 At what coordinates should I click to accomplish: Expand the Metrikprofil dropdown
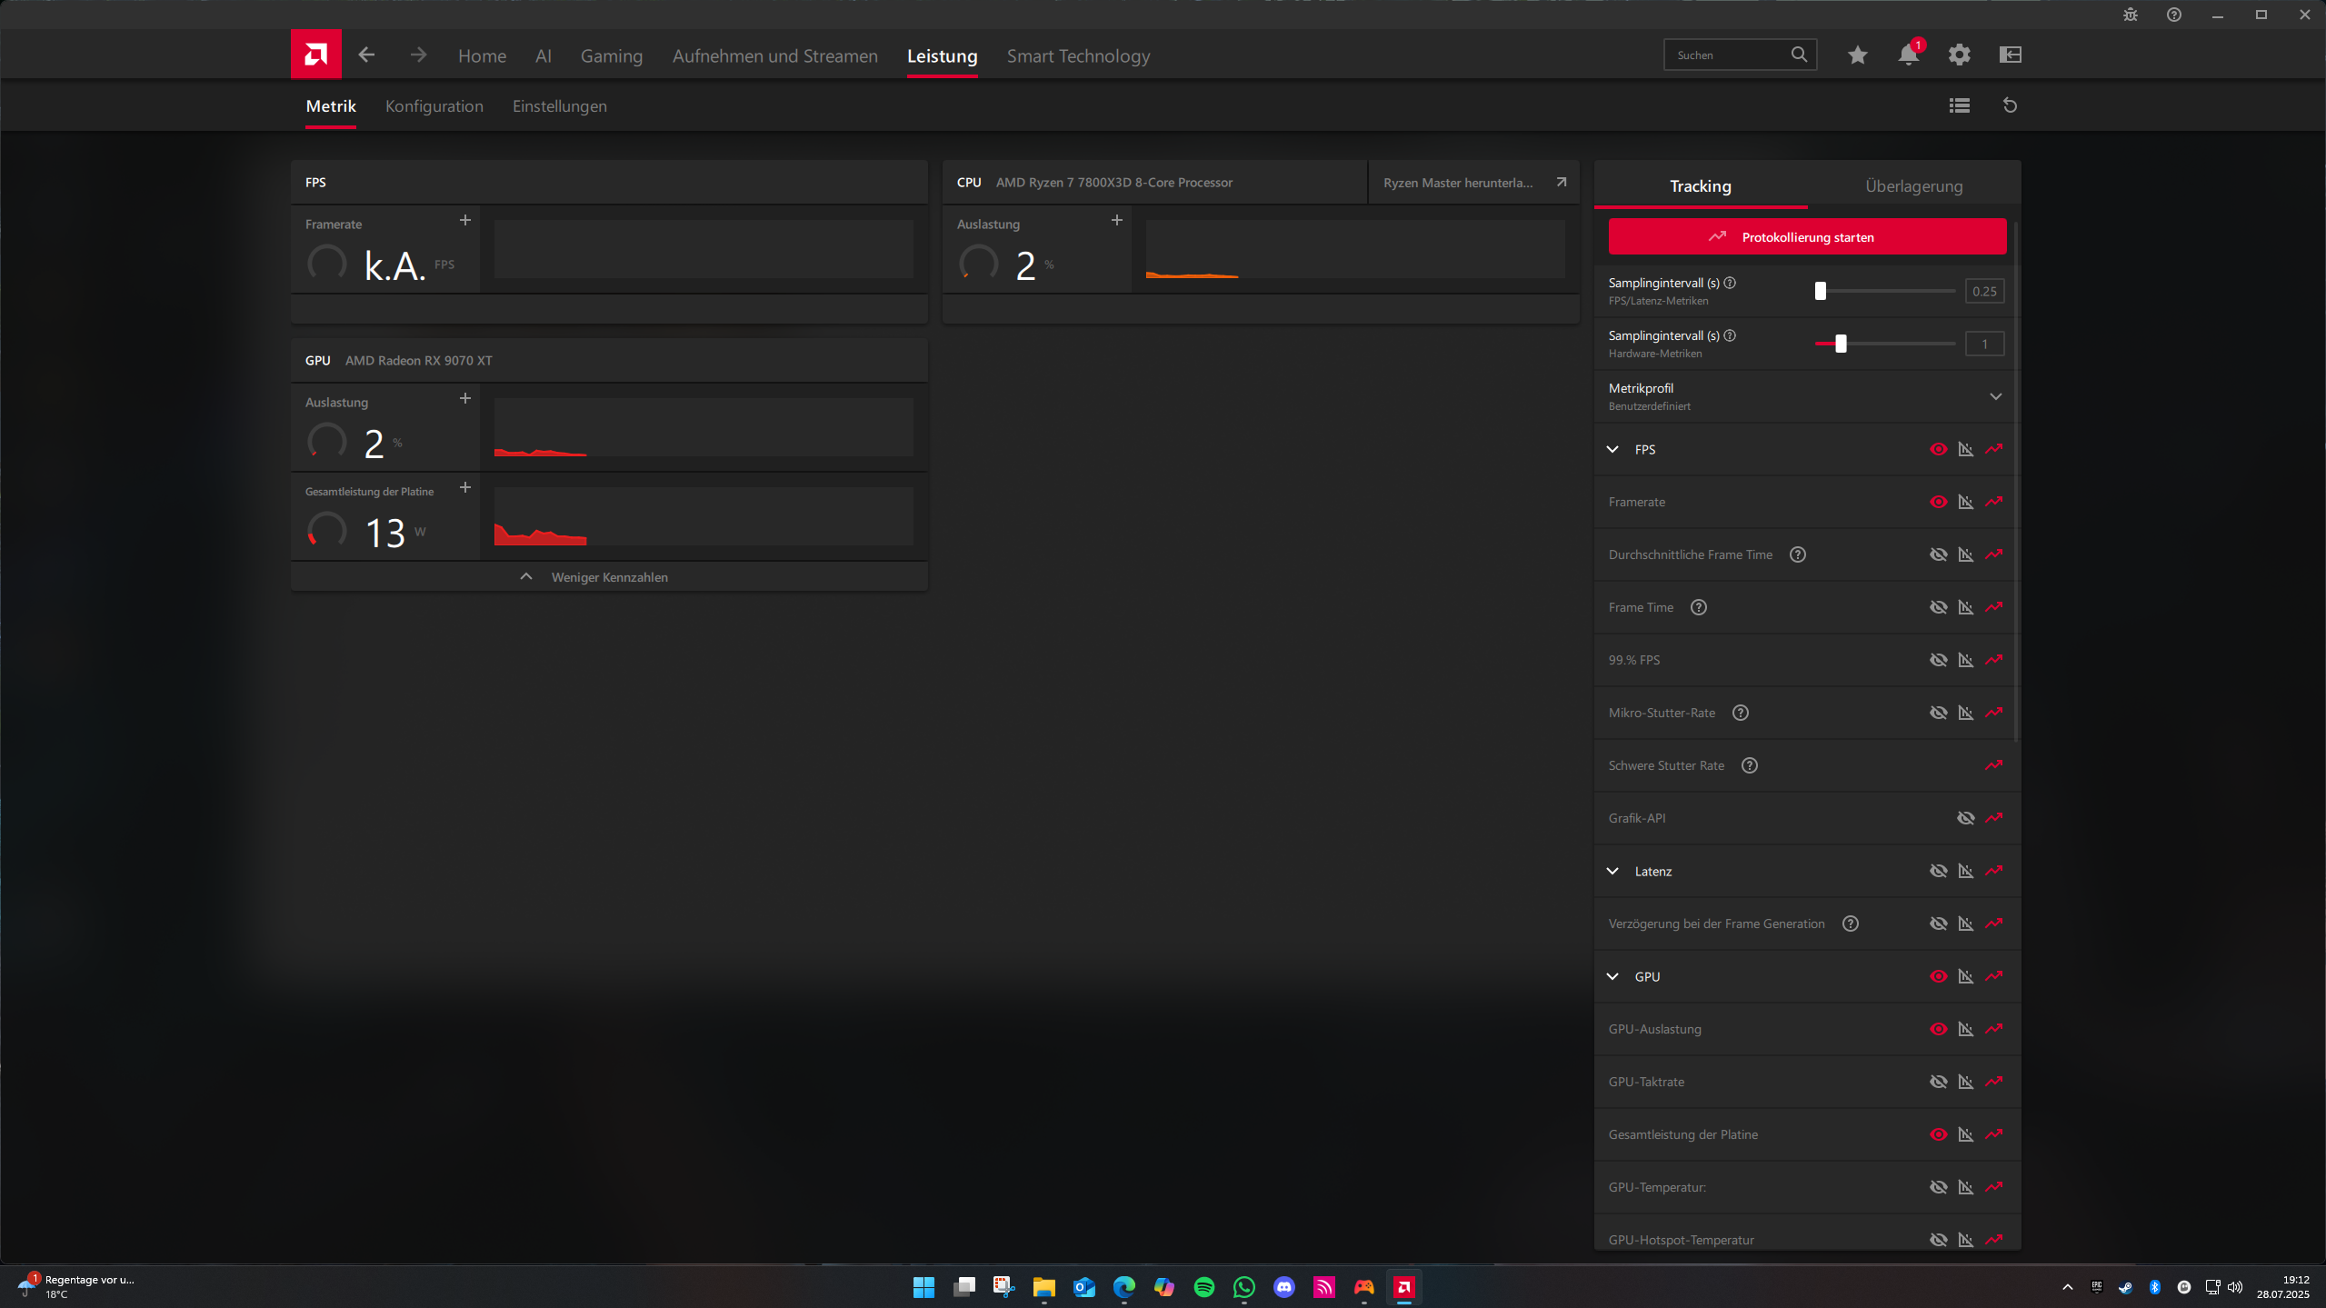(x=1995, y=396)
